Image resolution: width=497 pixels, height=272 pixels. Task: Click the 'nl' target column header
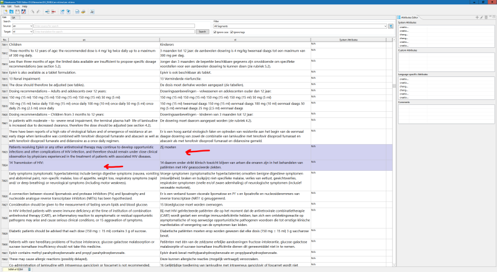235,40
